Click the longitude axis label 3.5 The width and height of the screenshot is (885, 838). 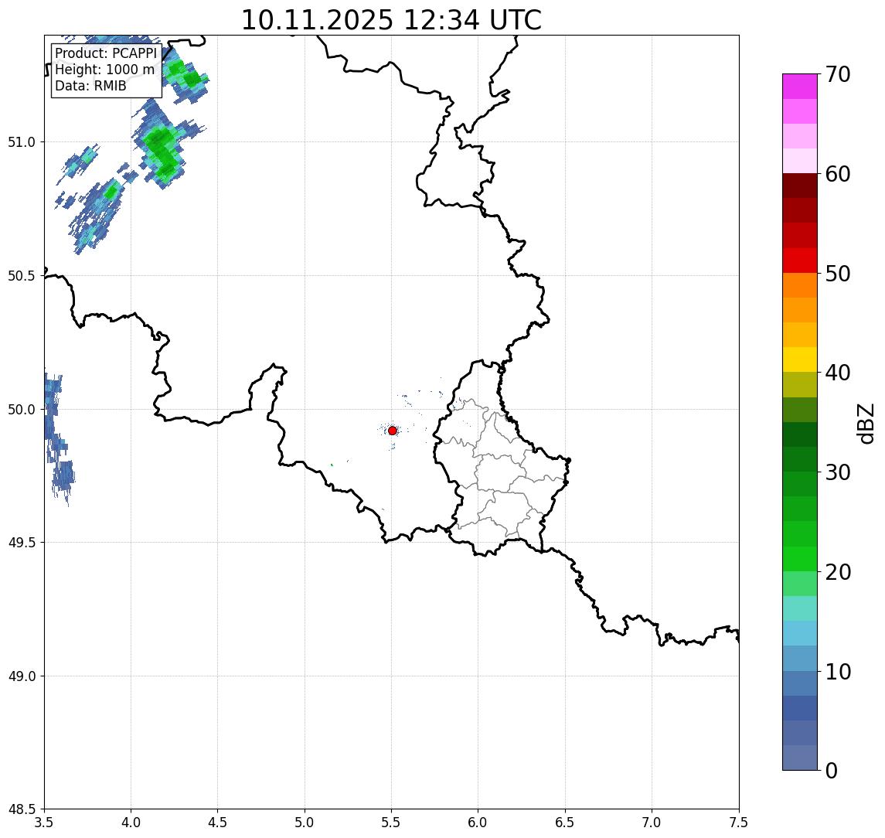[44, 823]
